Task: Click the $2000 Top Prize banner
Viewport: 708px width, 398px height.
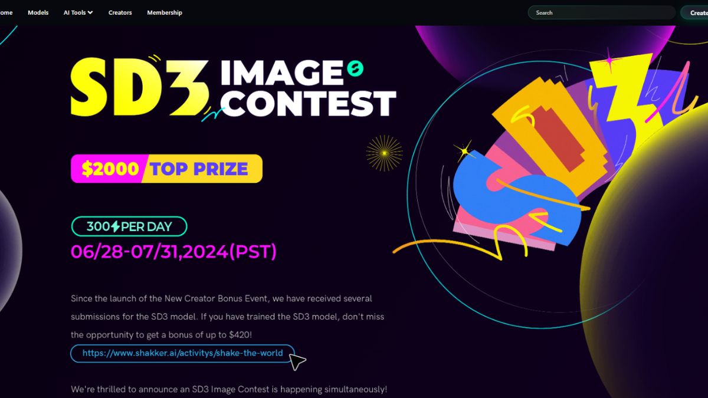Action: click(166, 169)
